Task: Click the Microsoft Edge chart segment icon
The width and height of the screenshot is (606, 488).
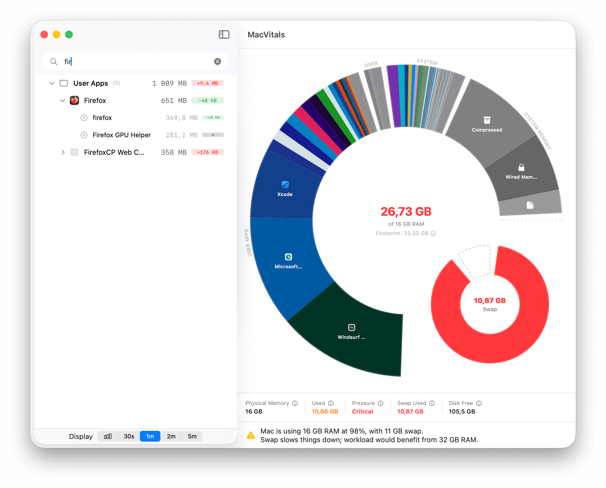Action: (x=288, y=257)
